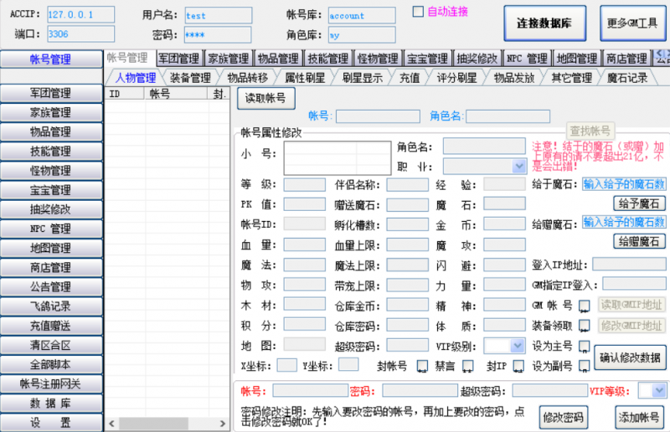
Task: Open 清区合区 in the left sidebar
Action: tap(51, 345)
